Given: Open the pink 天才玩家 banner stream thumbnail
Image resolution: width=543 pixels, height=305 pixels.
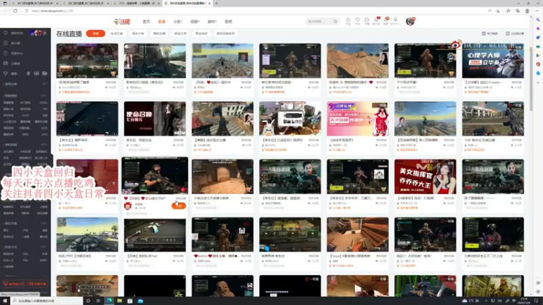Looking at the screenshot, I should (x=358, y=119).
